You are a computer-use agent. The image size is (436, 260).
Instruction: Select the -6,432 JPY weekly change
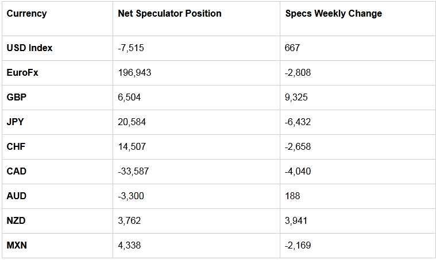[x=298, y=122]
